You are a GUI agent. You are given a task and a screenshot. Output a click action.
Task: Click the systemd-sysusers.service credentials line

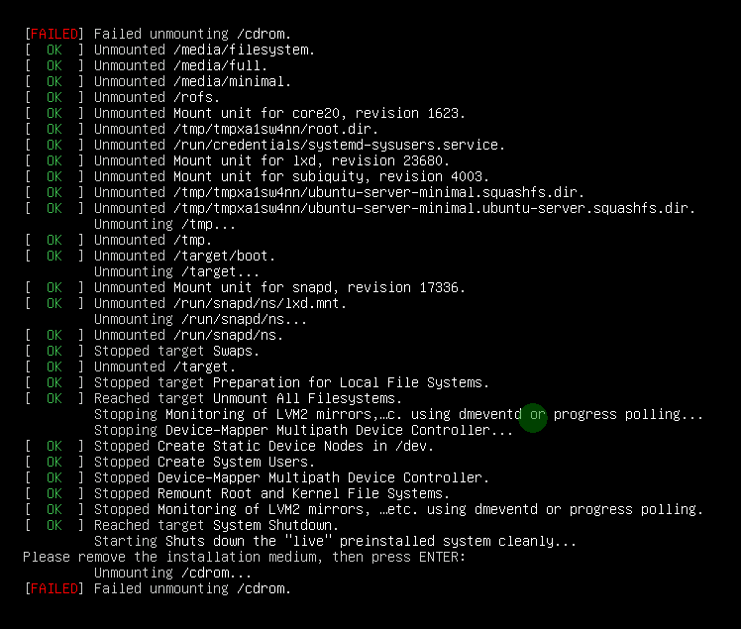299,145
